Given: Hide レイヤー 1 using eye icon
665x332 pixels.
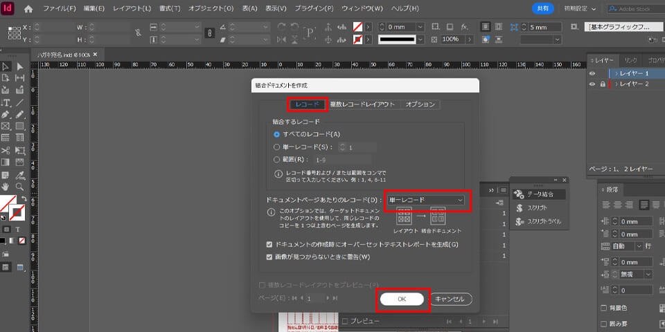Looking at the screenshot, I should (x=592, y=73).
